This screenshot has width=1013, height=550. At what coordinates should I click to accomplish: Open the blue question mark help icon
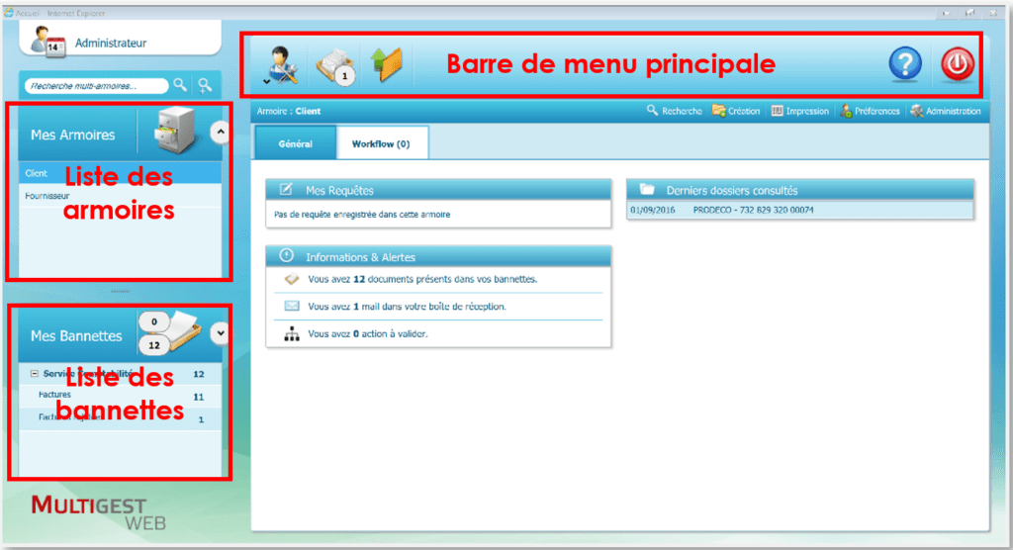tap(905, 65)
